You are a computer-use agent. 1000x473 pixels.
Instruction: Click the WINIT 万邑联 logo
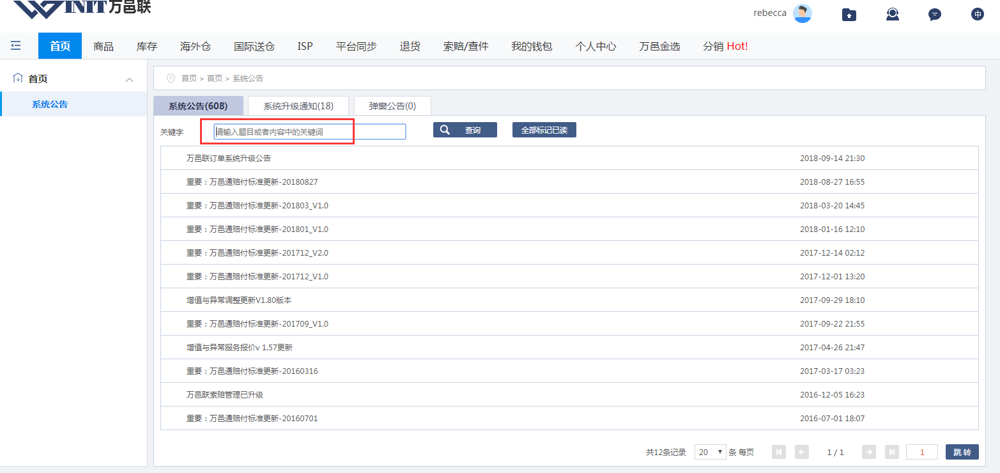pyautogui.click(x=82, y=9)
